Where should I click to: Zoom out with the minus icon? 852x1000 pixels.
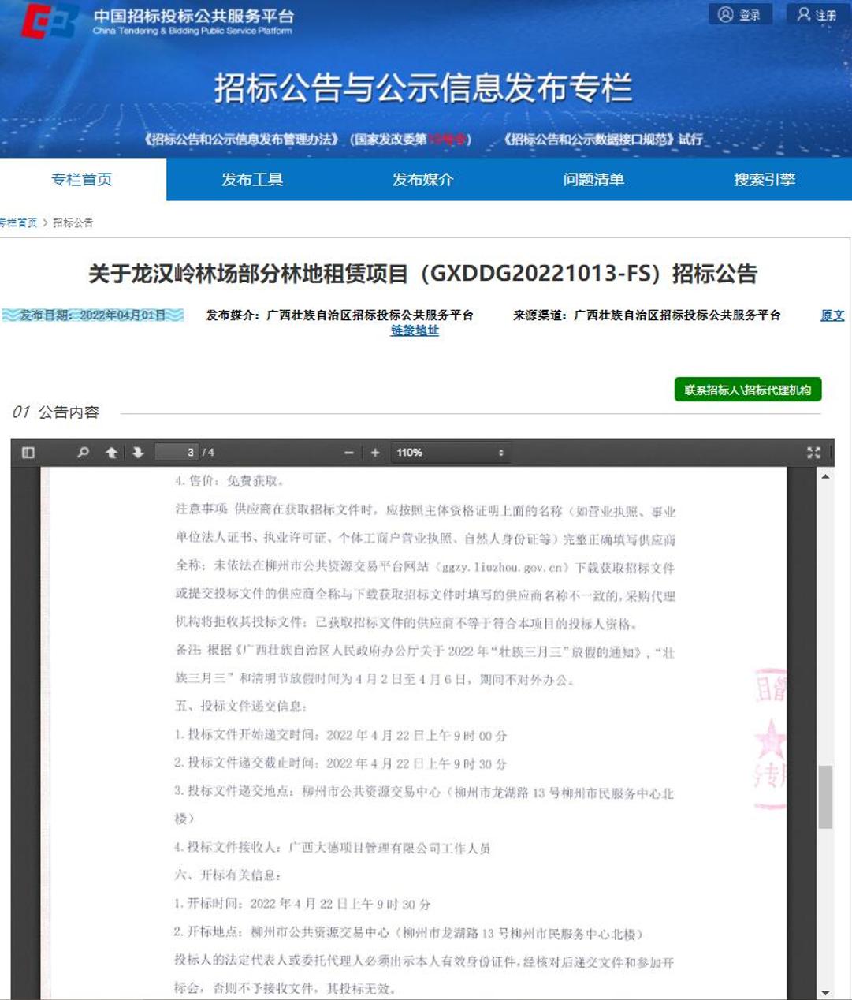[348, 452]
